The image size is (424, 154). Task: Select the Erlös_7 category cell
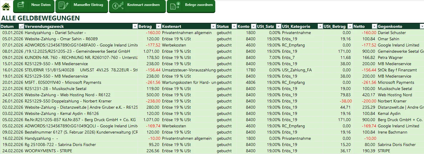click(x=302, y=57)
